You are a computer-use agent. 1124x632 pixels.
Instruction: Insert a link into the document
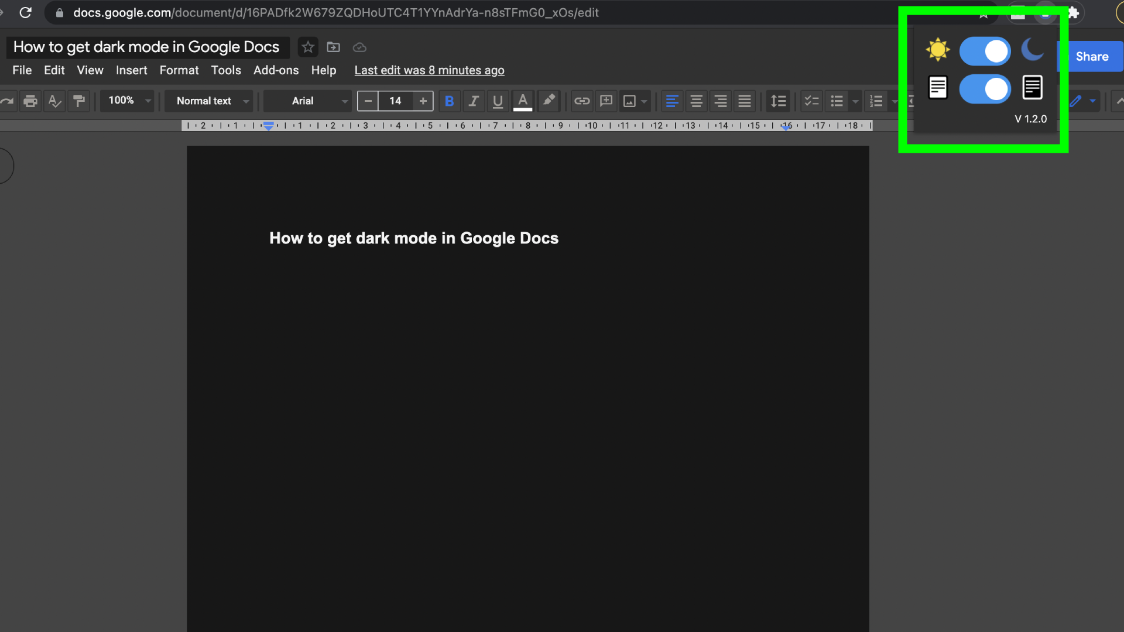[581, 101]
